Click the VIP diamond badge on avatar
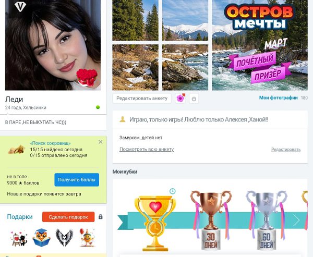 tap(20, 7)
